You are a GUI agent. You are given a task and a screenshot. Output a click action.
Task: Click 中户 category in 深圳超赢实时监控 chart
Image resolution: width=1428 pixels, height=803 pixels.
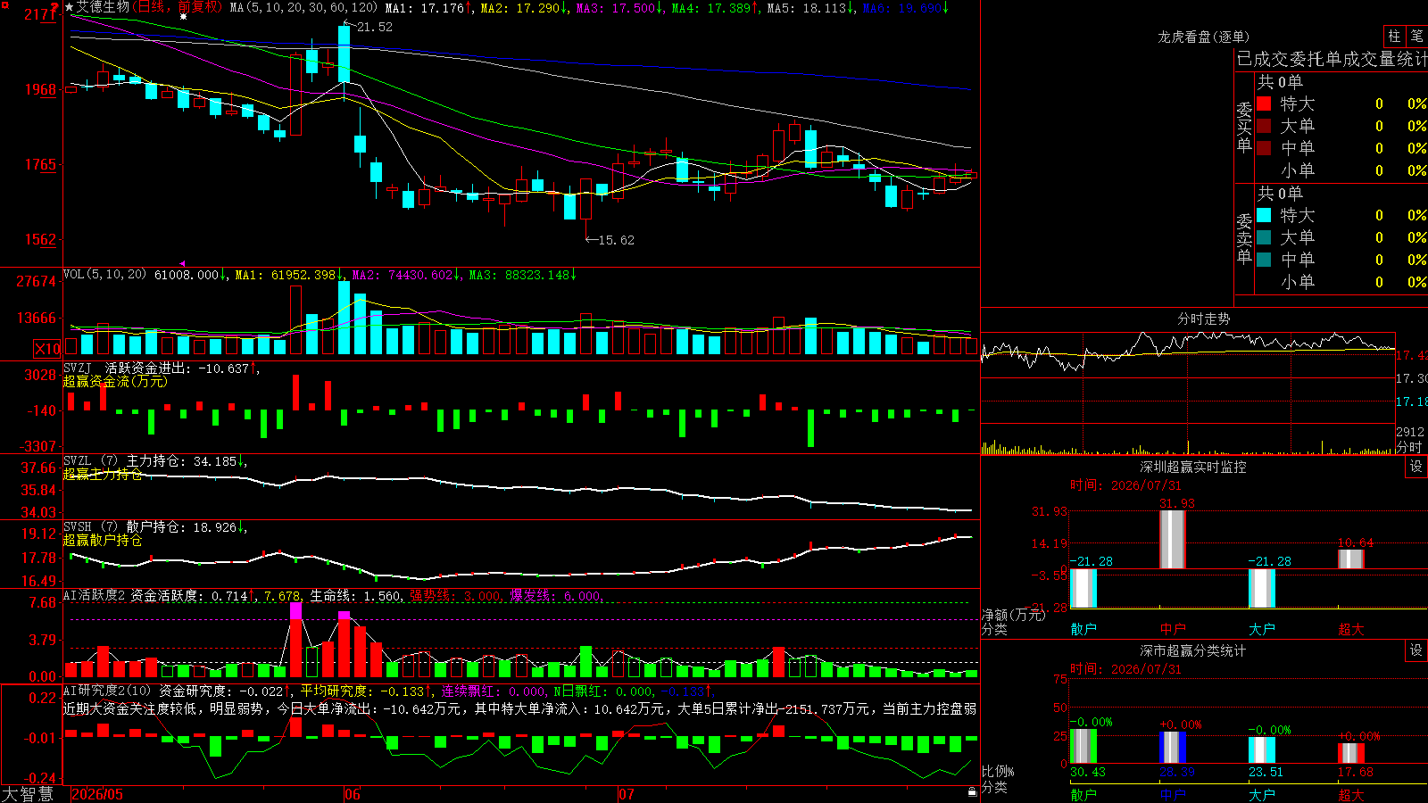tap(1173, 629)
